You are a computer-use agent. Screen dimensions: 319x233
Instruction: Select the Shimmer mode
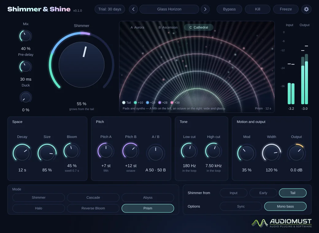[x=39, y=198]
